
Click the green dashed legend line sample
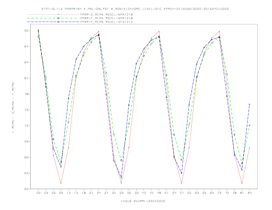coord(53,18)
